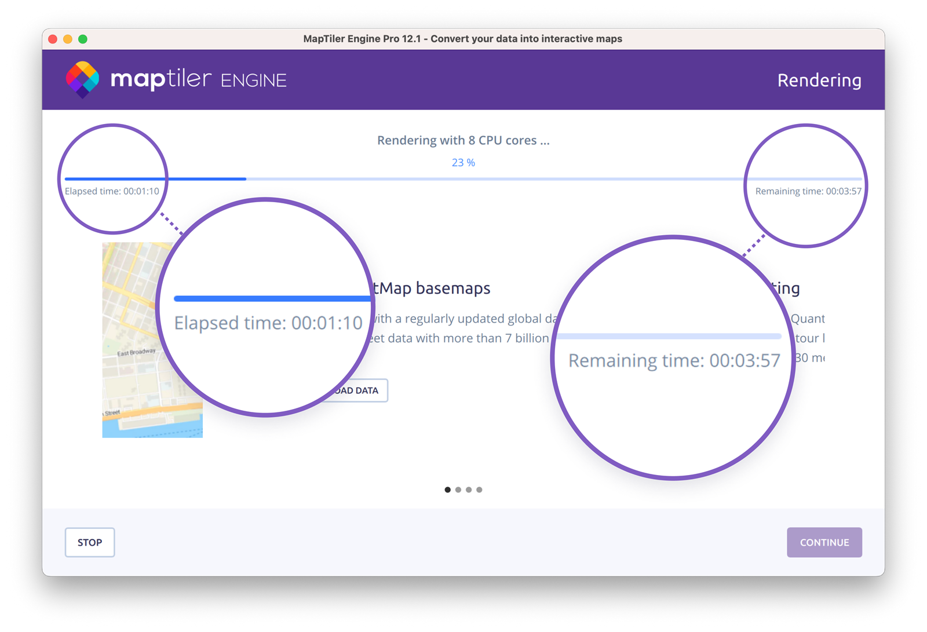Click the maptiler ENGINE wordmark
The height and width of the screenshot is (632, 927).
click(x=198, y=79)
